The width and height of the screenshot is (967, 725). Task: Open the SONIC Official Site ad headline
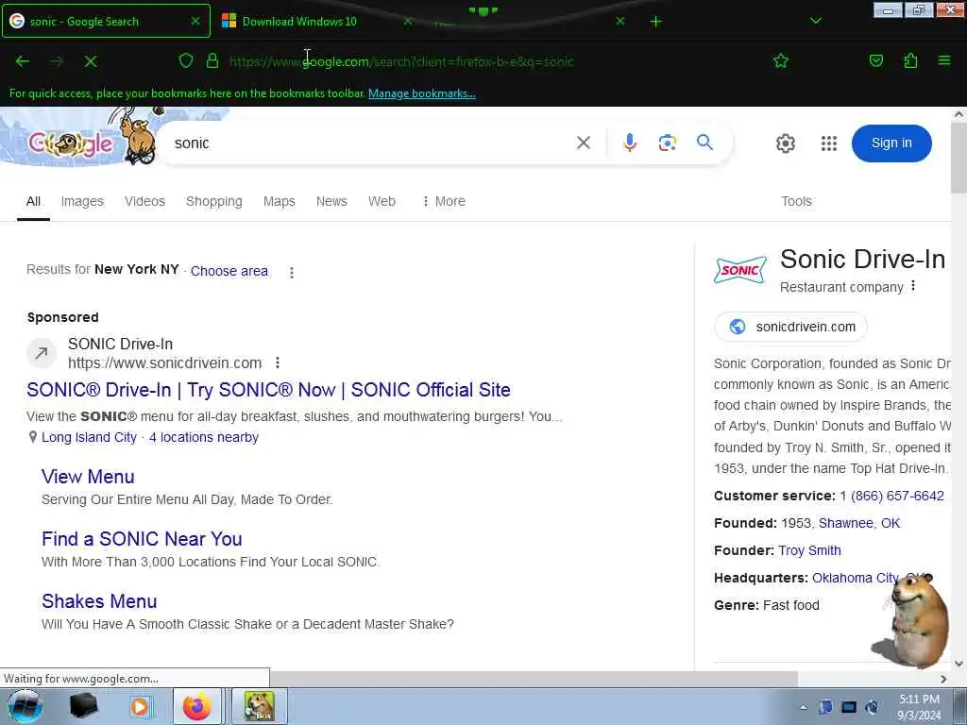click(268, 390)
